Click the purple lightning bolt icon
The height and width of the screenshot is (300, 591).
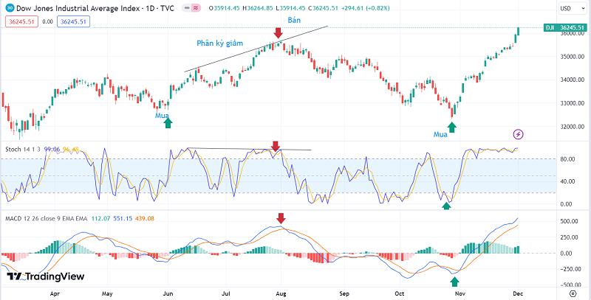coord(518,134)
